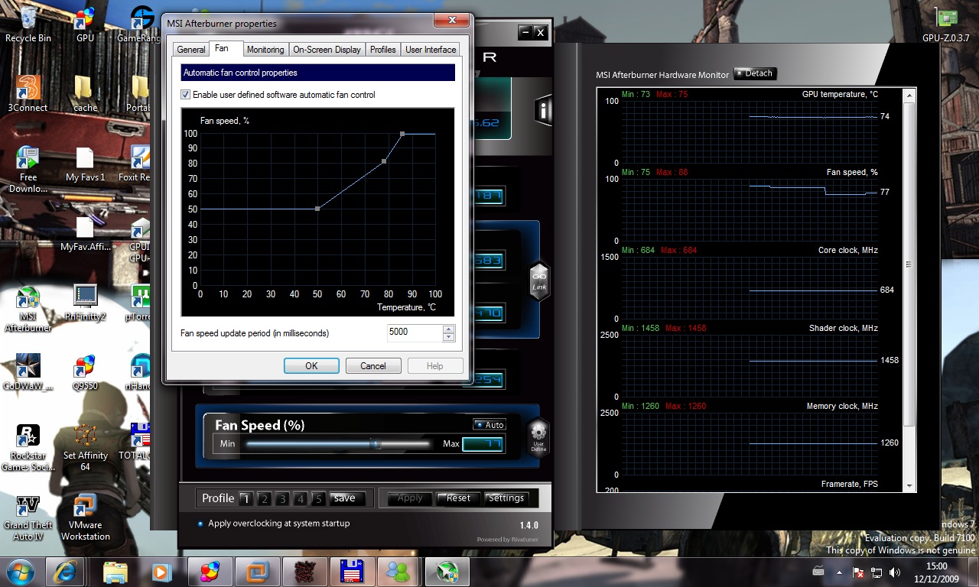The image size is (979, 587).
Task: Switch to the Monitoring tab
Action: 265,50
